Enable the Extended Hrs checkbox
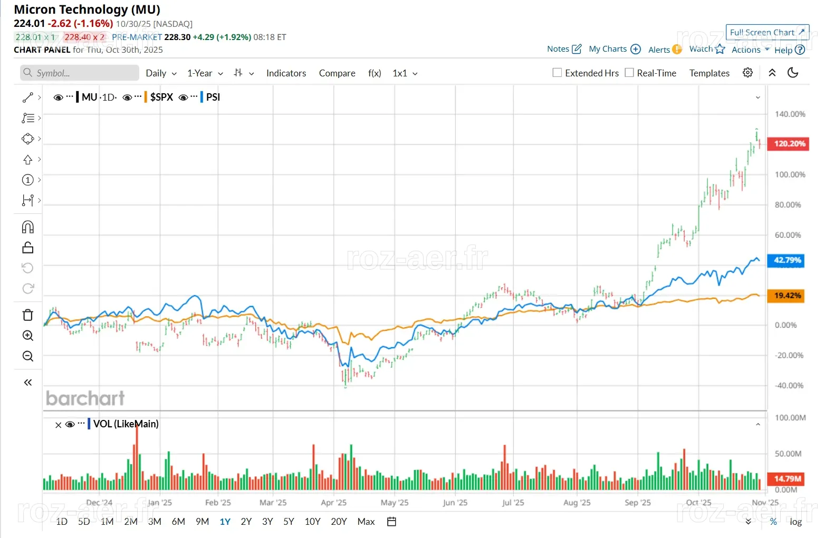Screen dimensions: 834x538 point(557,73)
